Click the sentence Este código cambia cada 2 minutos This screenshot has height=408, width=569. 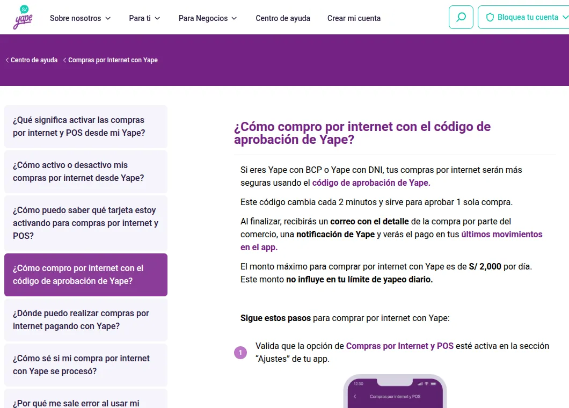(x=376, y=202)
